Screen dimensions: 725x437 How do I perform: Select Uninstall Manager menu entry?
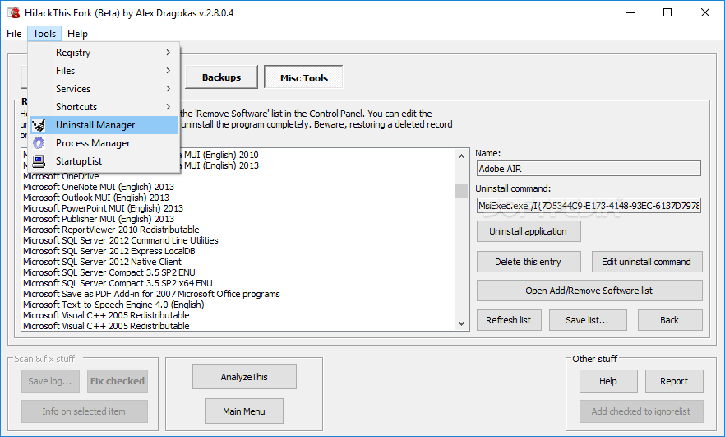click(x=104, y=125)
